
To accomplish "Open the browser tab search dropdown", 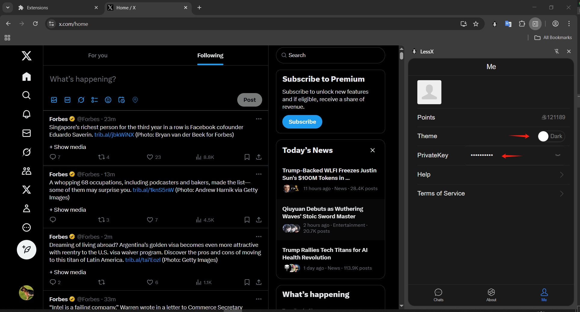I will (8, 8).
